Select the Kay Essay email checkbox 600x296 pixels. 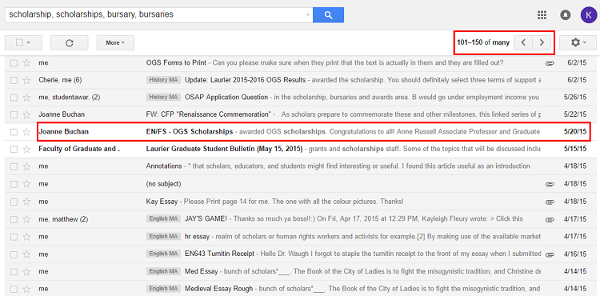click(14, 201)
